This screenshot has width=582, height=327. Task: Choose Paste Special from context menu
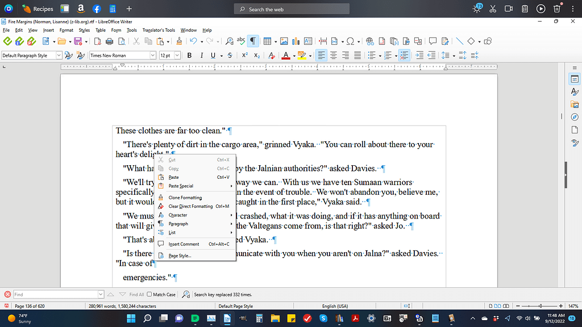182,186
